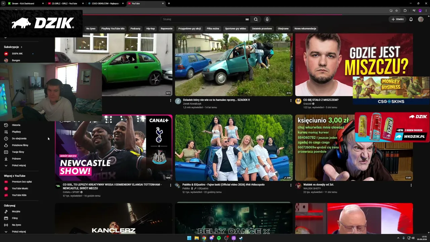Open the Graczol channel avatar

[x=298, y=101]
